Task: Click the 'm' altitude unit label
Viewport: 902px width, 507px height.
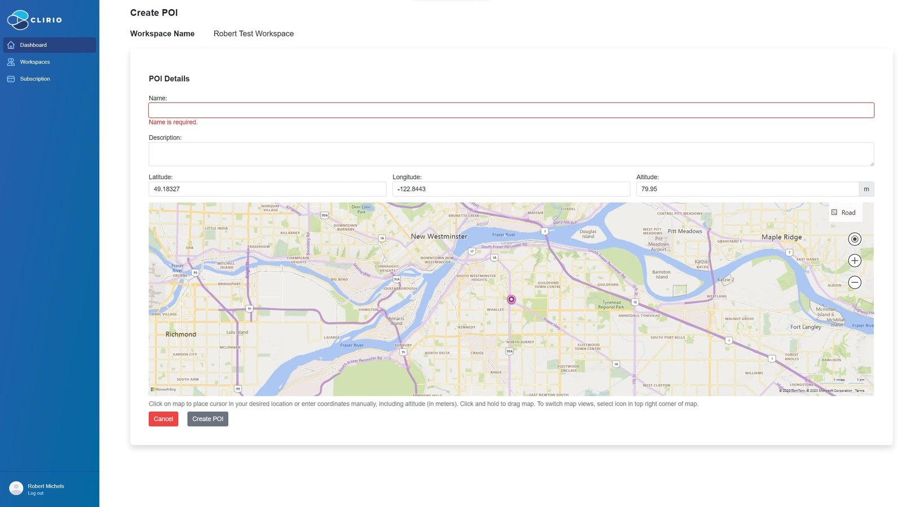Action: (866, 189)
